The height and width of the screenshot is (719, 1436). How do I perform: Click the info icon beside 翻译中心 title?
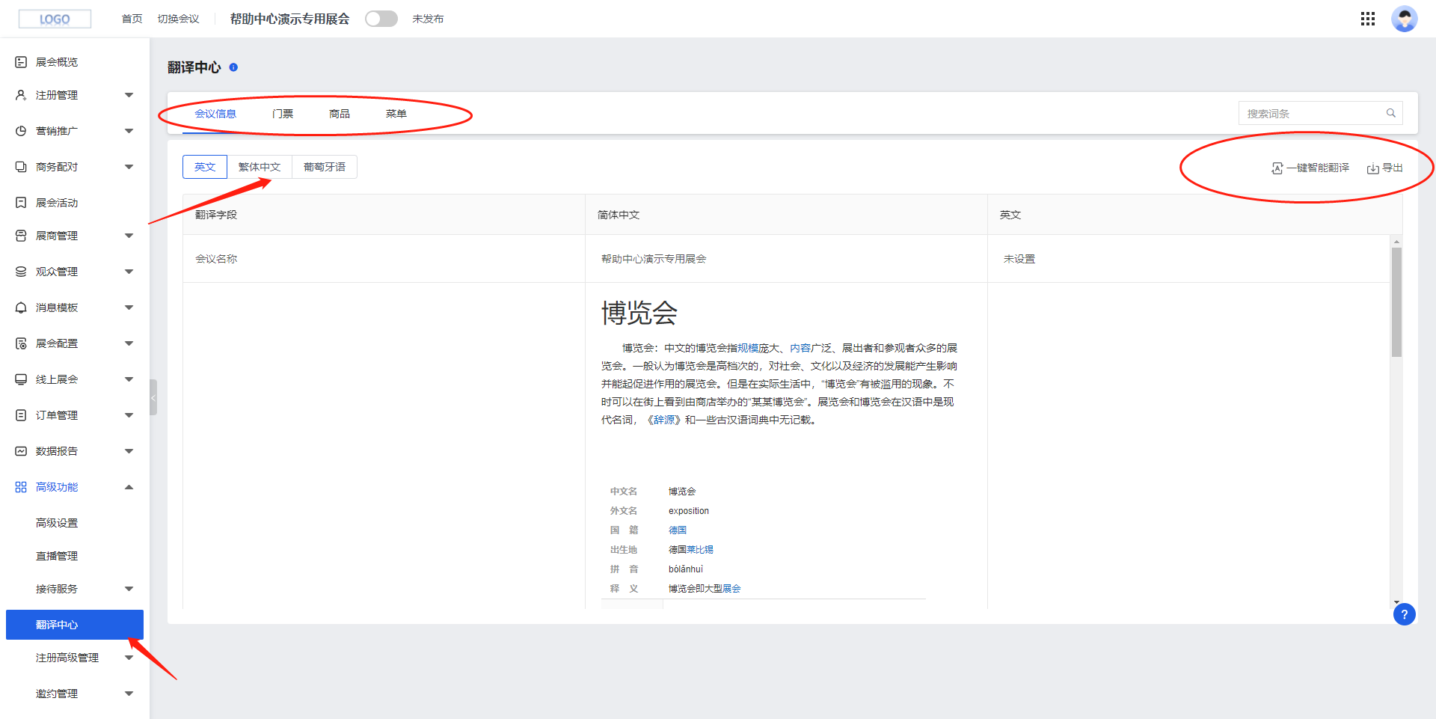pyautogui.click(x=233, y=67)
